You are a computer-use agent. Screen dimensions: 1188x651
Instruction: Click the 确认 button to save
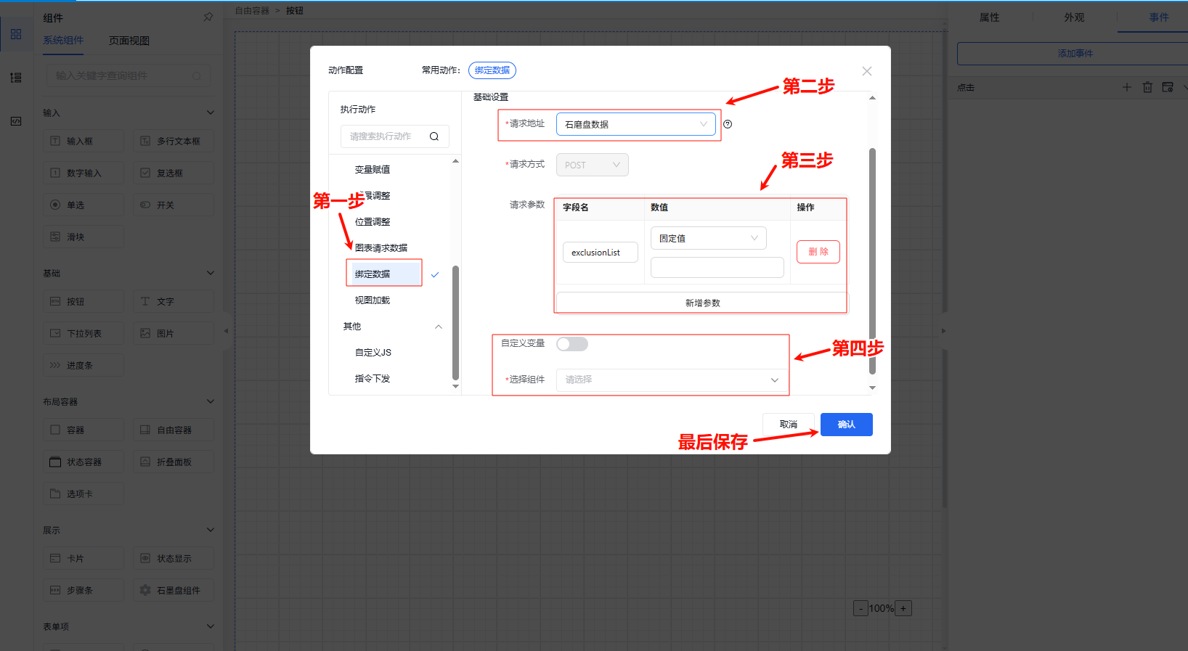click(847, 425)
